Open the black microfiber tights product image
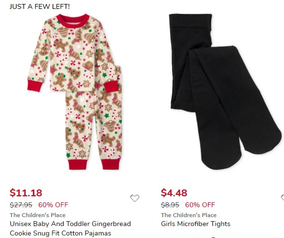This screenshot has height=238, width=284. click(225, 92)
